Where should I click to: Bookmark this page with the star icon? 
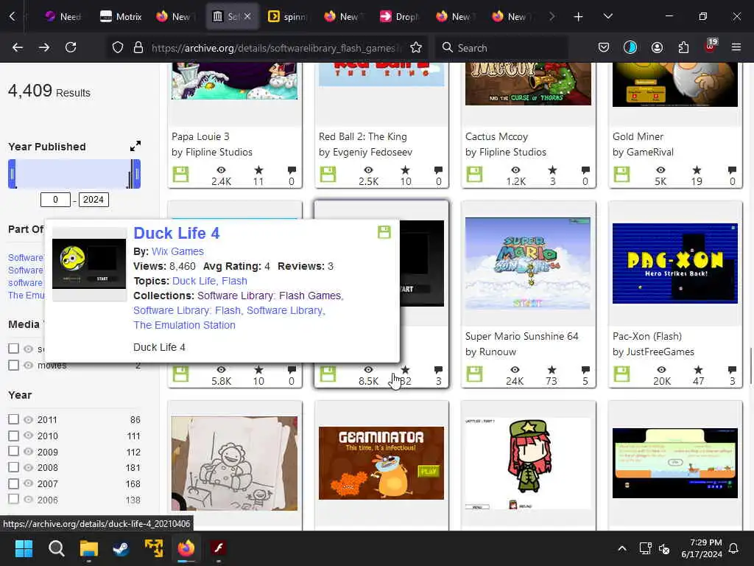[x=416, y=47]
